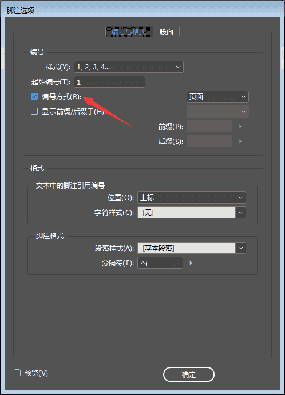Open the 字符样式 dropdown showing [无]
The image size is (285, 395).
tap(192, 213)
